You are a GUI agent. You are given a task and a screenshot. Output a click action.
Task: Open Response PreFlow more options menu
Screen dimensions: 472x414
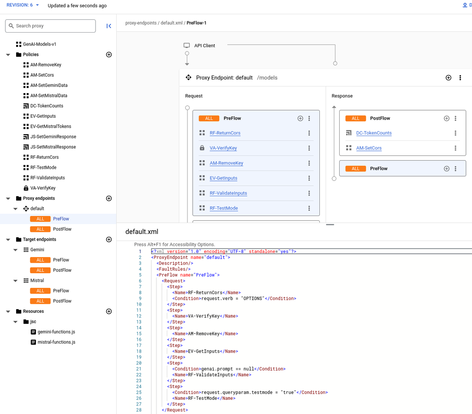pos(455,169)
